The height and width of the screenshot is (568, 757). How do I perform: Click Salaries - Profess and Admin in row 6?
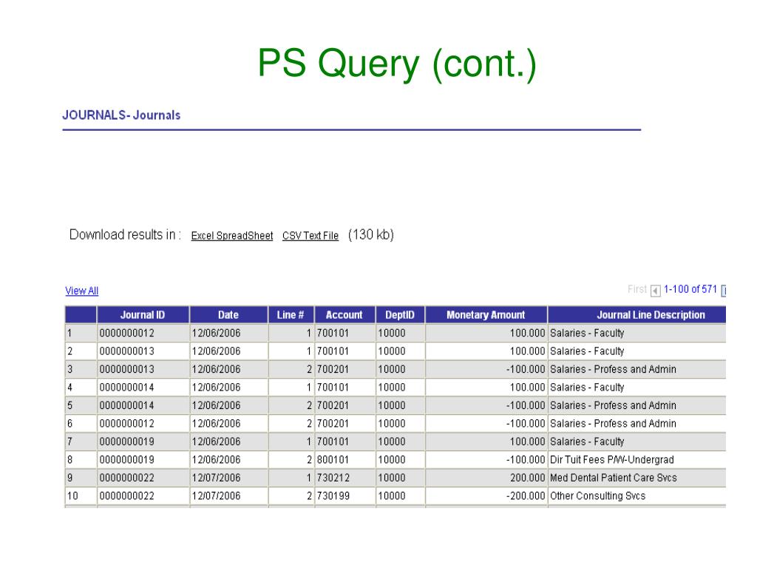pyautogui.click(x=613, y=424)
